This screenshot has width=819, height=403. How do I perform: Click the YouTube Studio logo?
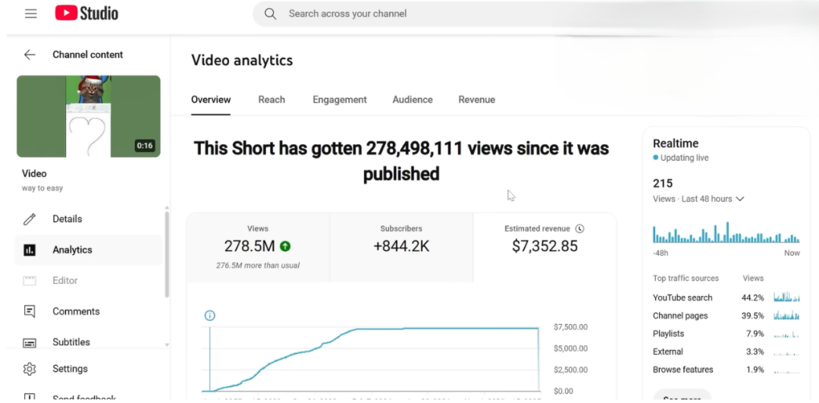point(86,14)
